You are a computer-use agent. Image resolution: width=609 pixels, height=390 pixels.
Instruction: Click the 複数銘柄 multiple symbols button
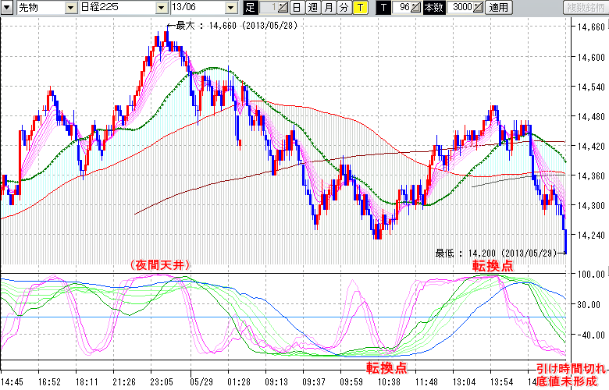(x=585, y=8)
